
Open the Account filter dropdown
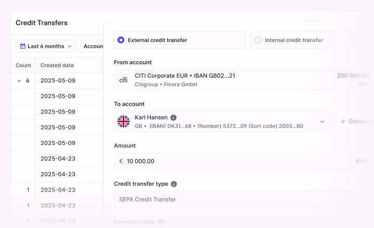click(x=93, y=46)
